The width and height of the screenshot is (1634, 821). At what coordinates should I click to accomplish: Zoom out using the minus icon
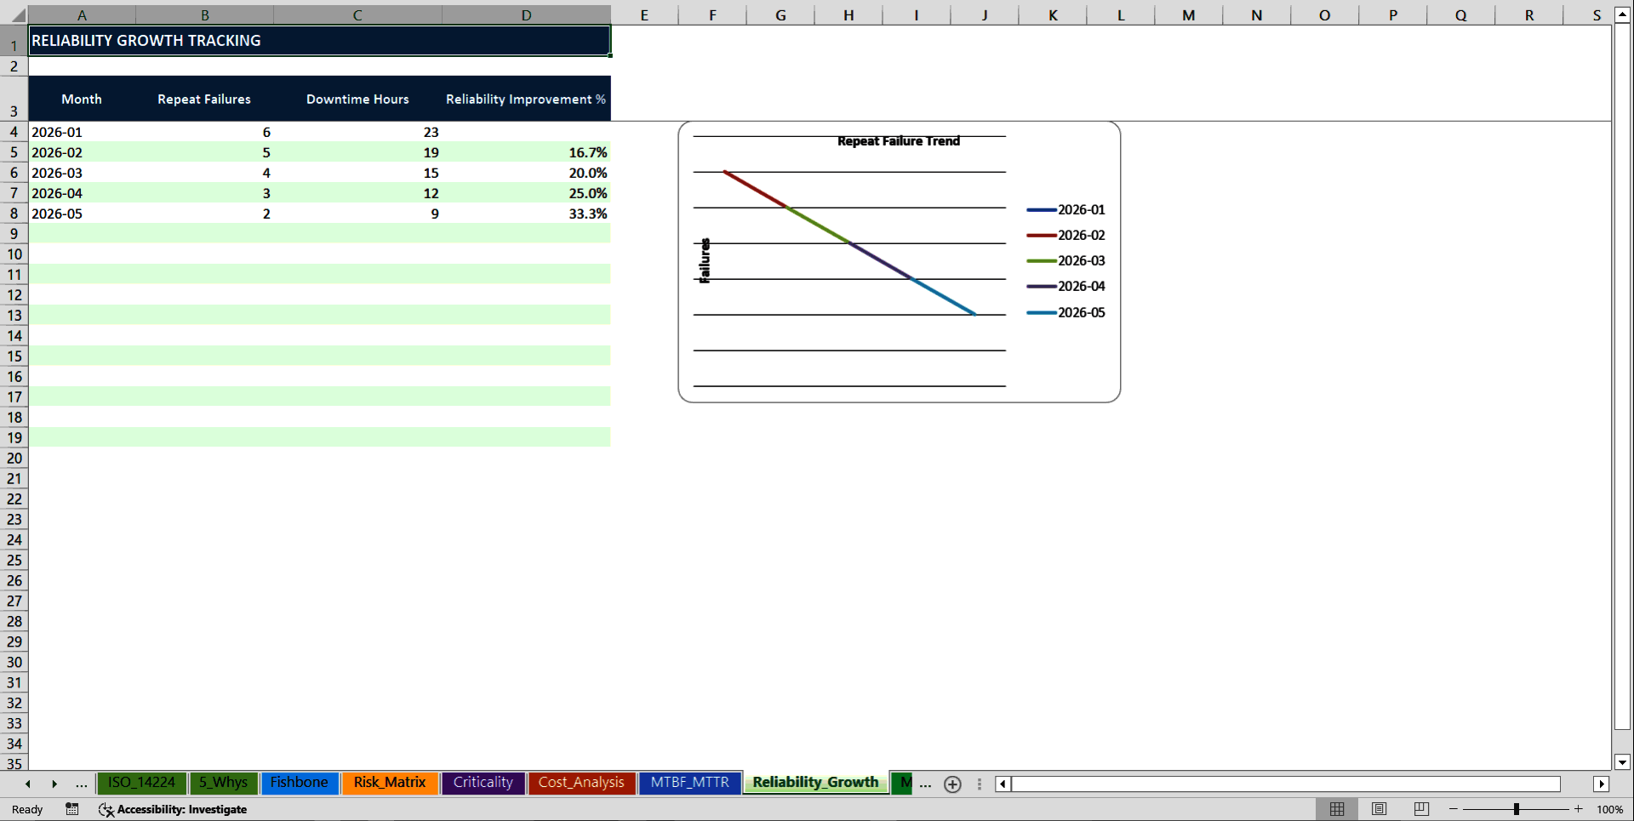point(1453,809)
